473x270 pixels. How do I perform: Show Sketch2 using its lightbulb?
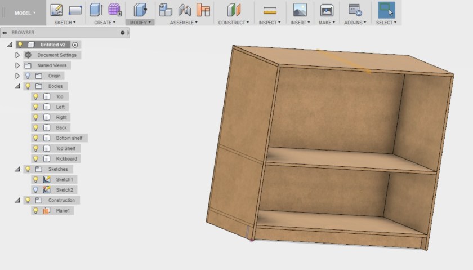coord(35,190)
